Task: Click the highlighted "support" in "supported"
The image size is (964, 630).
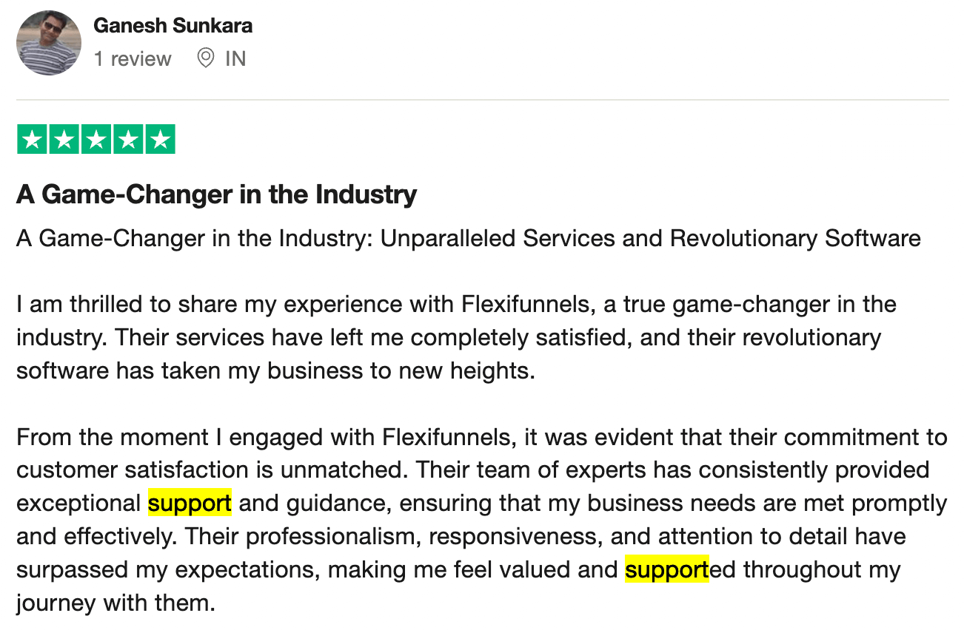Action: coord(666,570)
